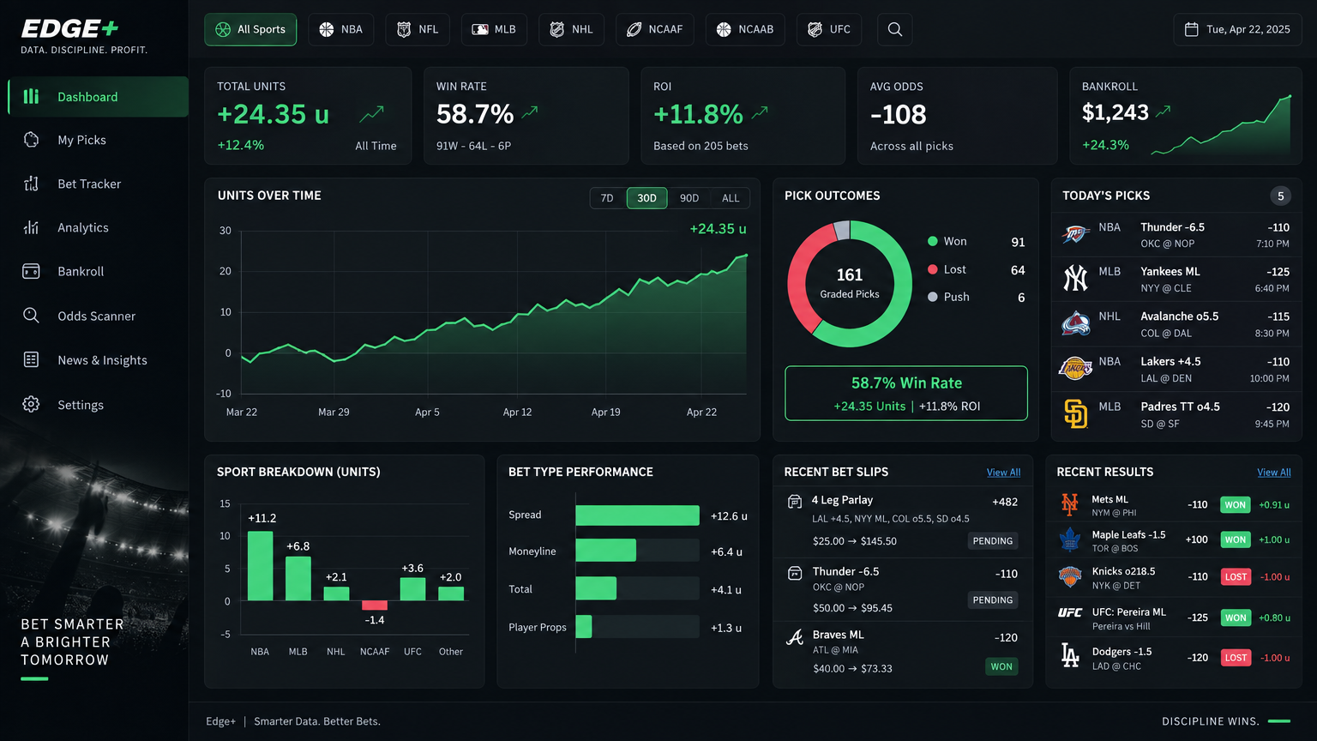Filter picks by NHL
Viewport: 1317px width, 741px height.
click(571, 29)
